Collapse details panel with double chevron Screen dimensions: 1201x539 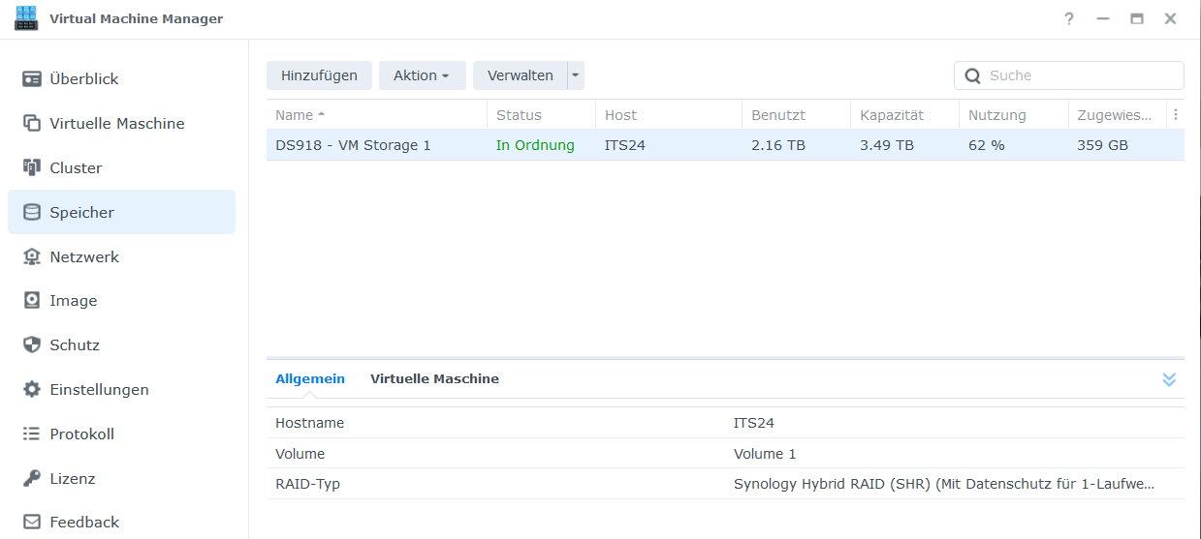[x=1169, y=379]
